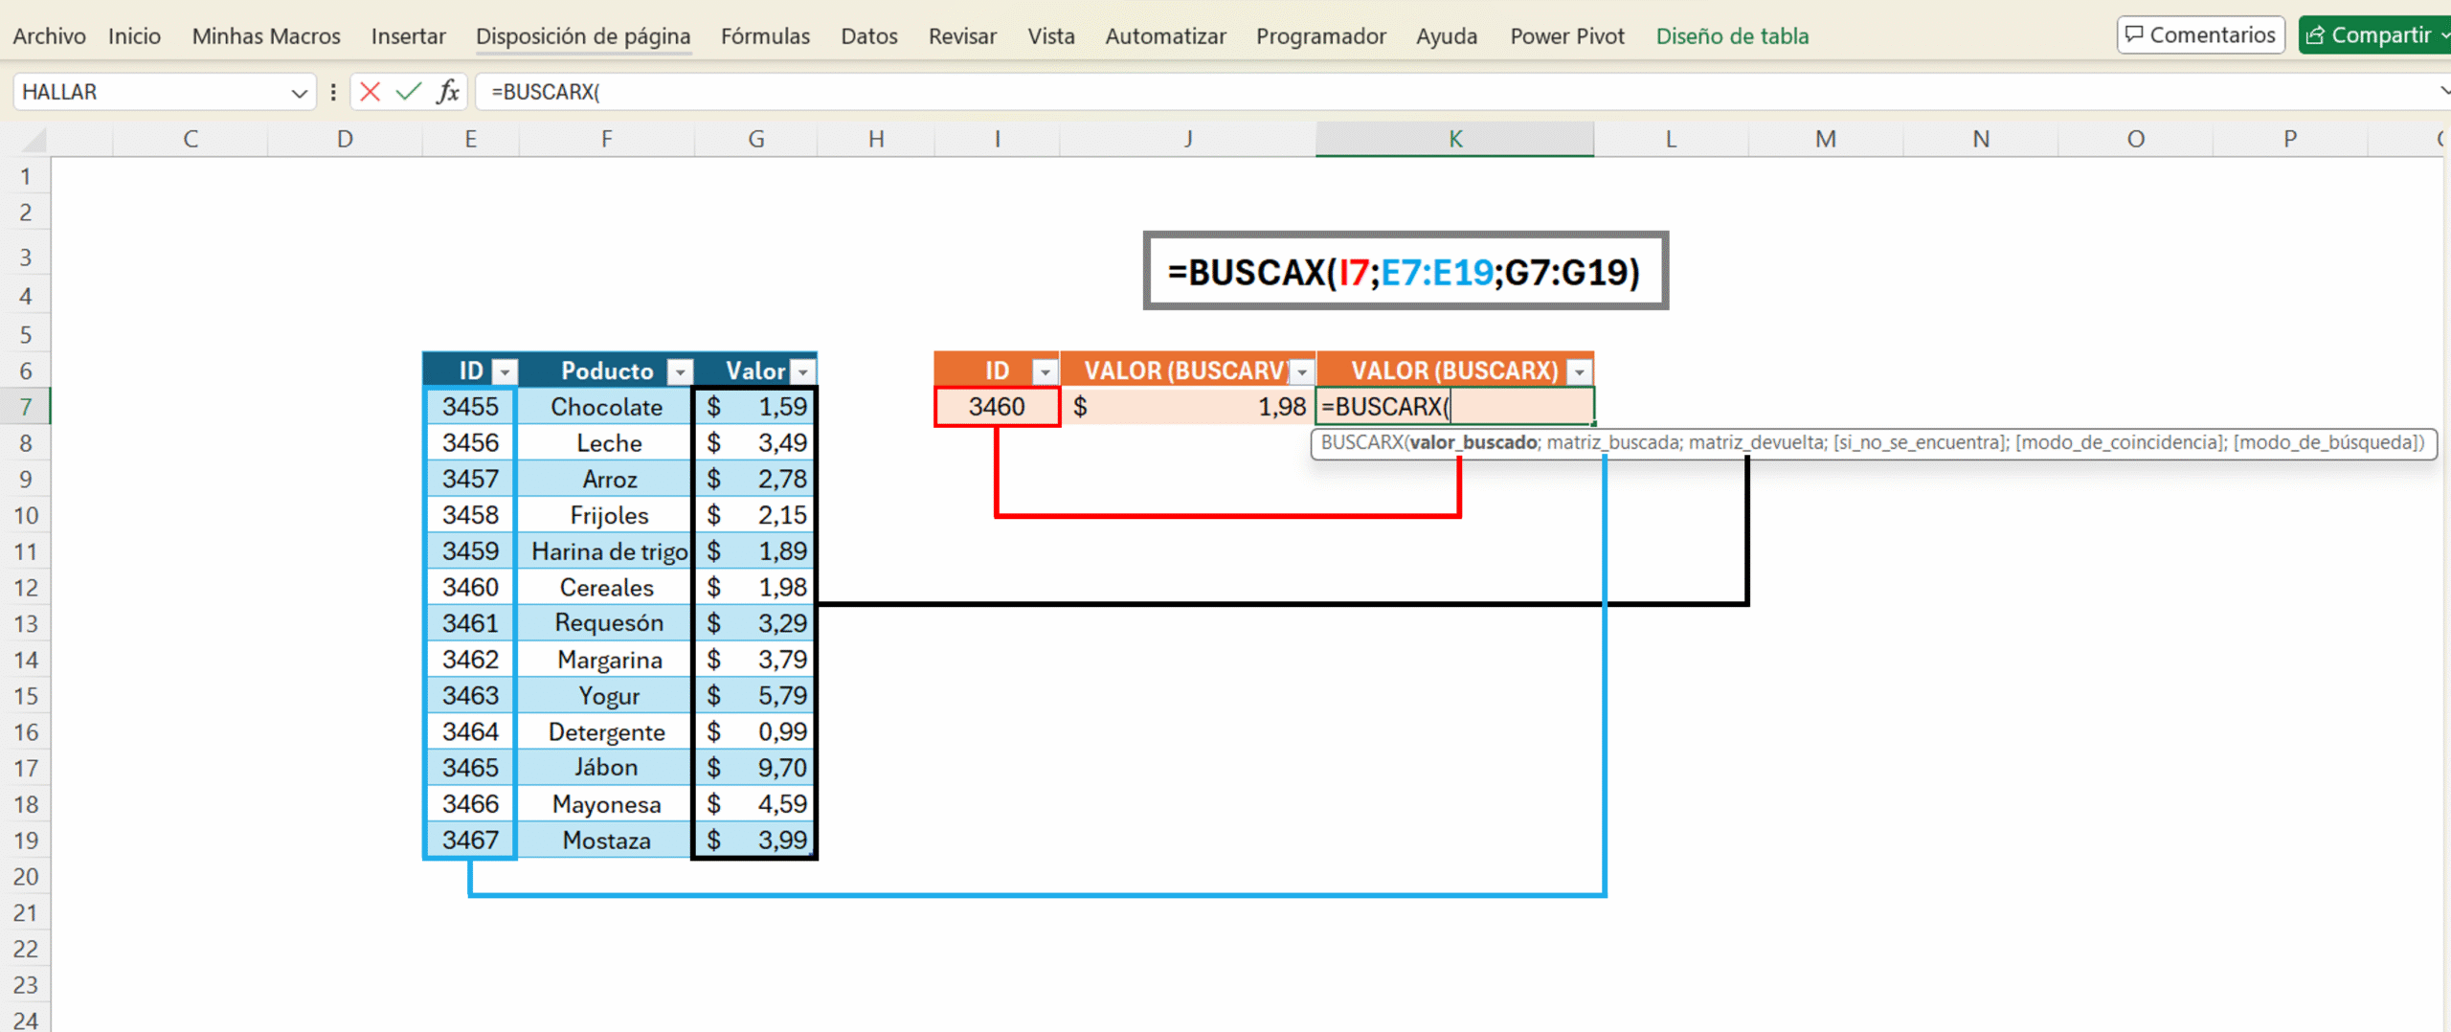Switch to the Power Pivot tab
The width and height of the screenshot is (2451, 1032).
(1567, 36)
